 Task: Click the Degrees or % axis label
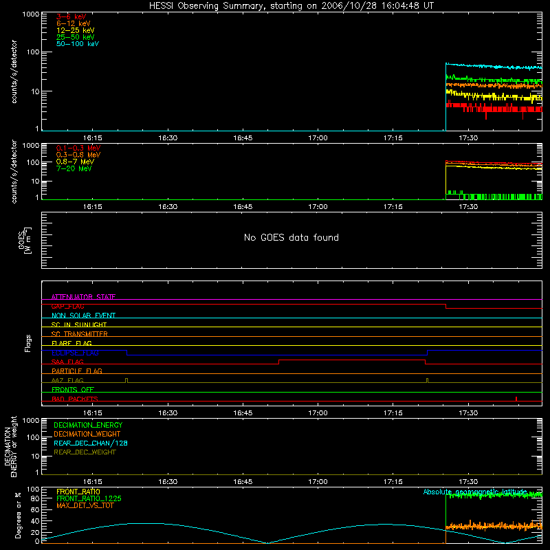coord(18,515)
